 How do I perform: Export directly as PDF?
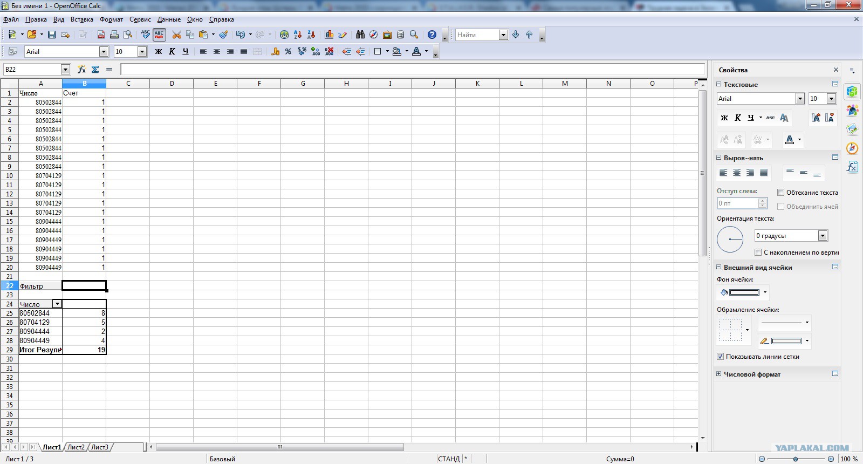click(101, 35)
